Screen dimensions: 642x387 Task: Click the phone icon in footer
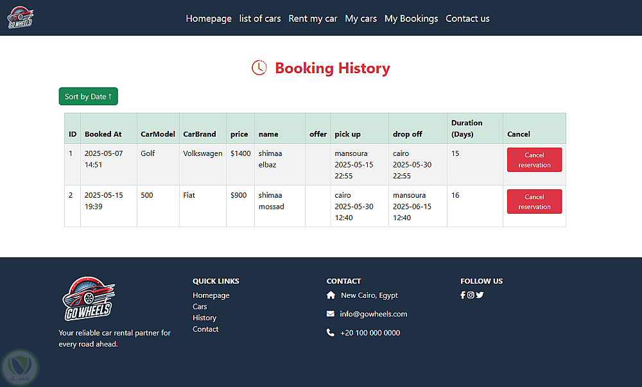[331, 332]
